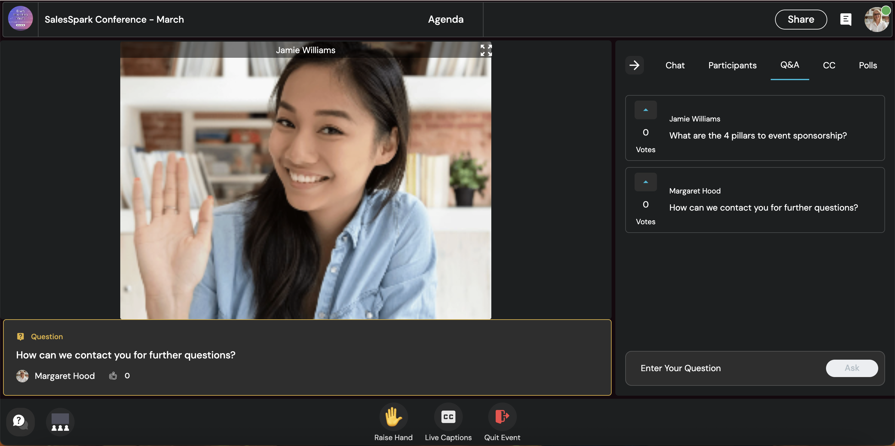Screen dimensions: 895x446
Task: Open the Participants tab
Action: [732, 65]
